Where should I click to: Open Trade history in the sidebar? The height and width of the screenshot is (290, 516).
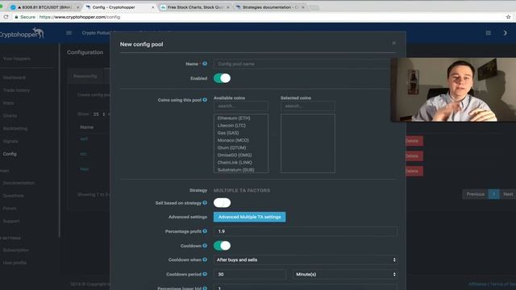click(16, 90)
